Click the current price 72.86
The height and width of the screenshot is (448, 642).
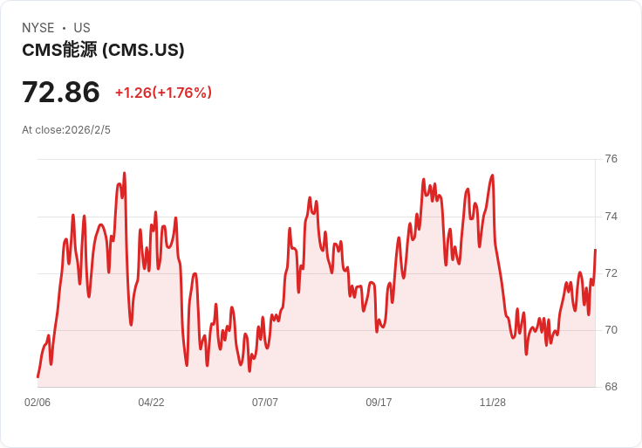point(60,92)
